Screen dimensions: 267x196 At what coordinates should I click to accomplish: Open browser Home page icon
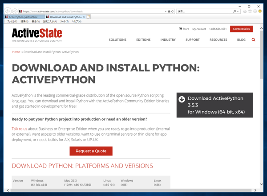pyautogui.click(x=245, y=11)
